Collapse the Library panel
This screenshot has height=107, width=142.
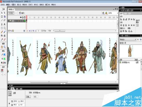point(121,36)
